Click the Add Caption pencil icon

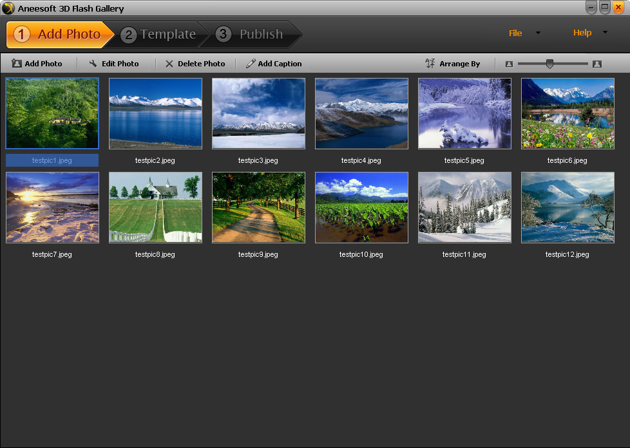point(251,64)
